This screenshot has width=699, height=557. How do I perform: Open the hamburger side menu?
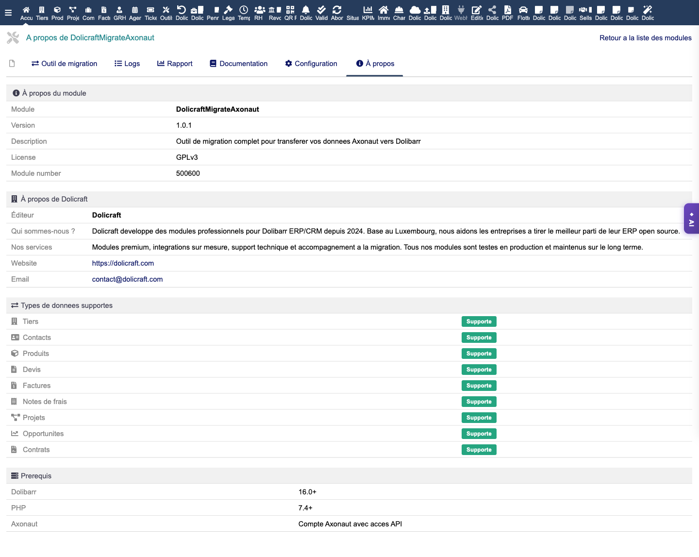tap(8, 13)
